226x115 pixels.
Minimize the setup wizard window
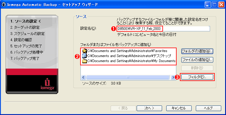(207, 5)
